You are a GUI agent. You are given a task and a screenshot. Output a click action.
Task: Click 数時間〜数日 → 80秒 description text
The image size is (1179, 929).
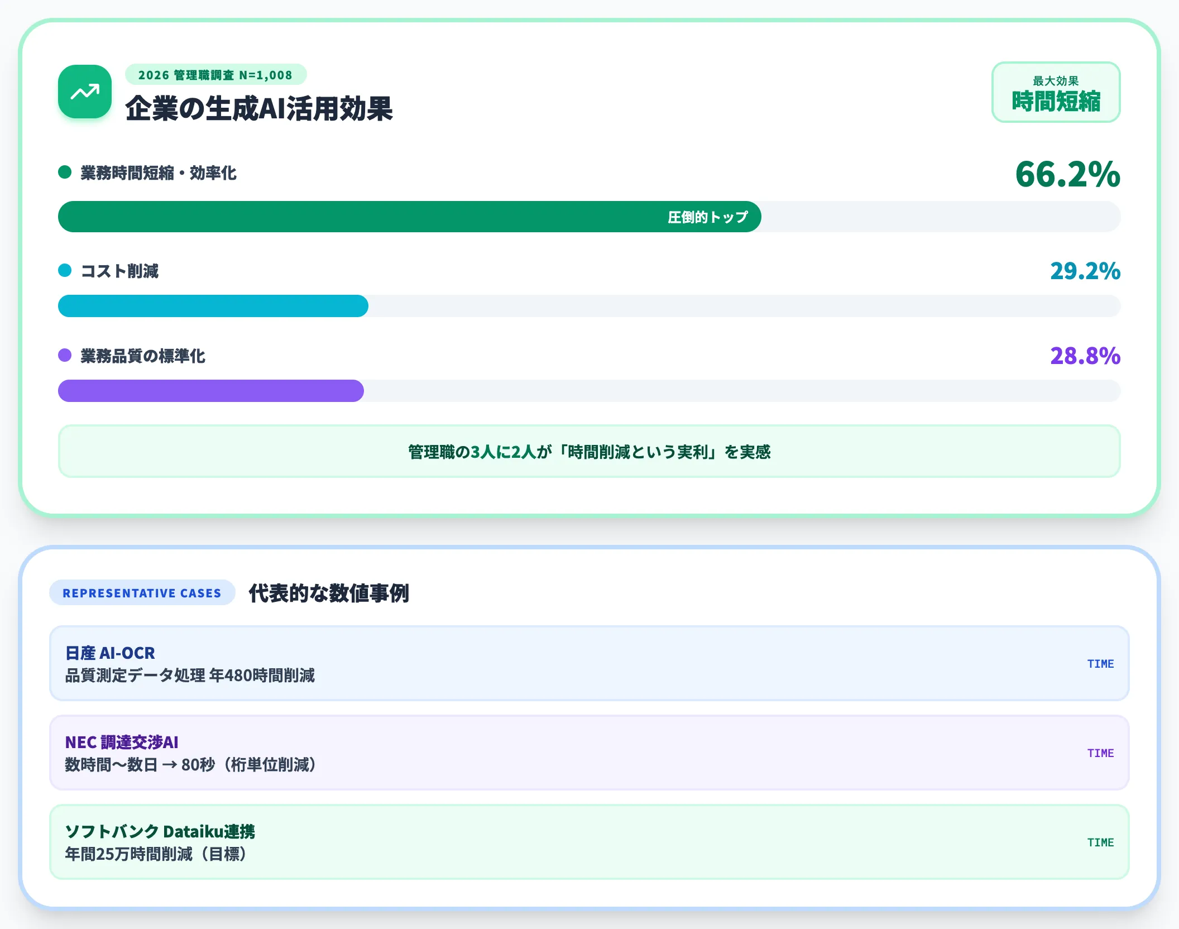(x=191, y=765)
